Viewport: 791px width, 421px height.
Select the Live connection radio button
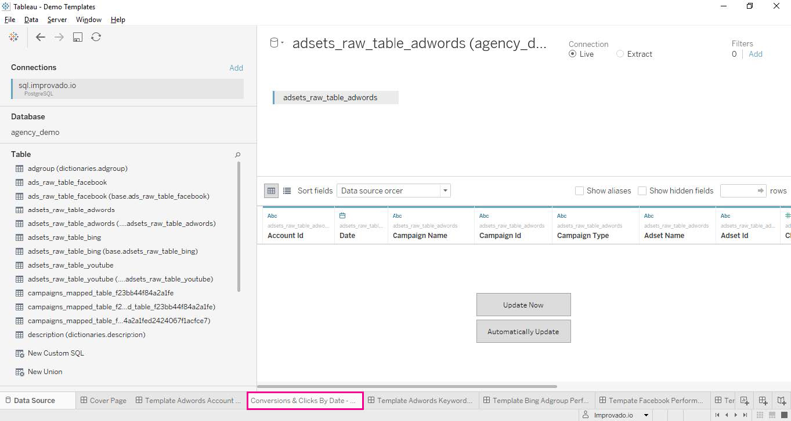pyautogui.click(x=573, y=54)
